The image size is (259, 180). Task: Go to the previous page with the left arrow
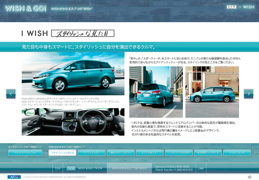pyautogui.click(x=11, y=94)
